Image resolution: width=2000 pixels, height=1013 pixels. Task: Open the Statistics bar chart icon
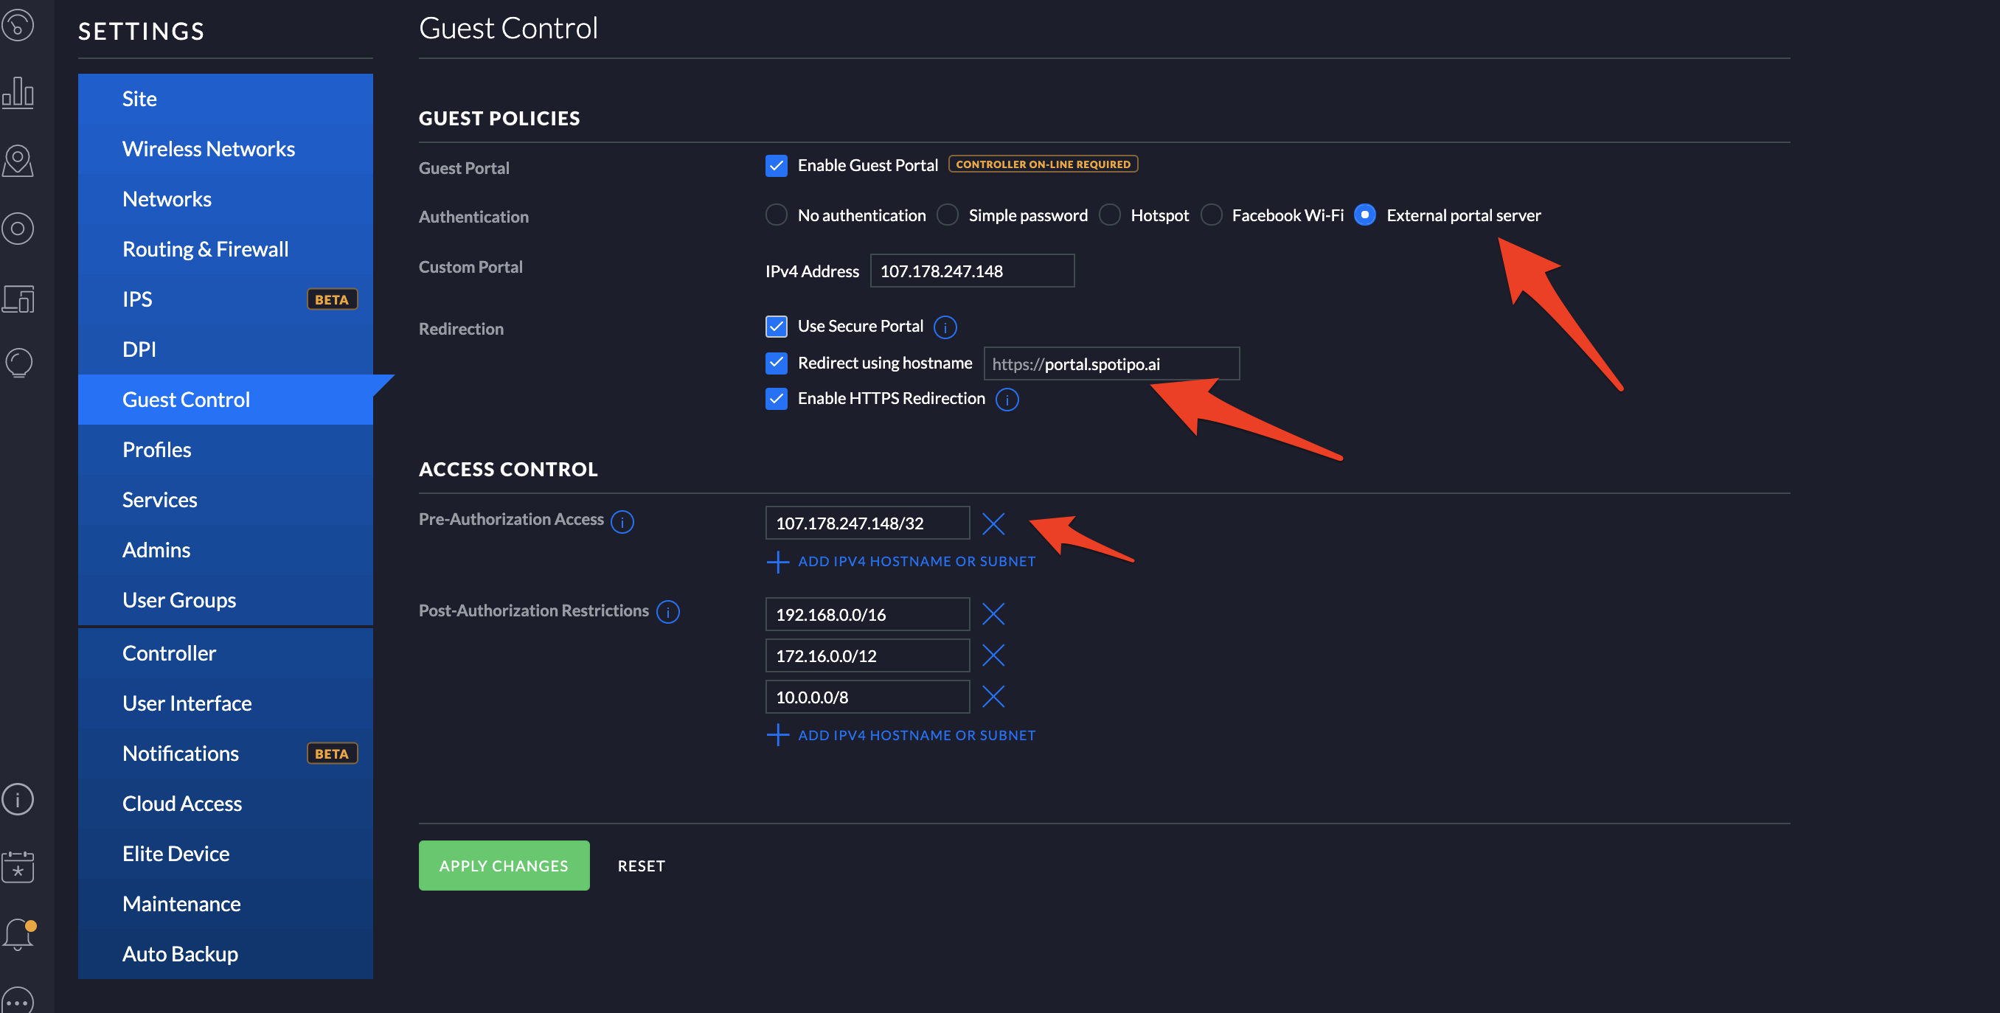pyautogui.click(x=18, y=93)
